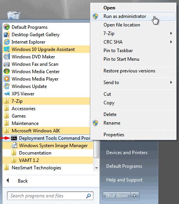The width and height of the screenshot is (179, 204).
Task: Click the search magnifier icon
Action: click(88, 196)
